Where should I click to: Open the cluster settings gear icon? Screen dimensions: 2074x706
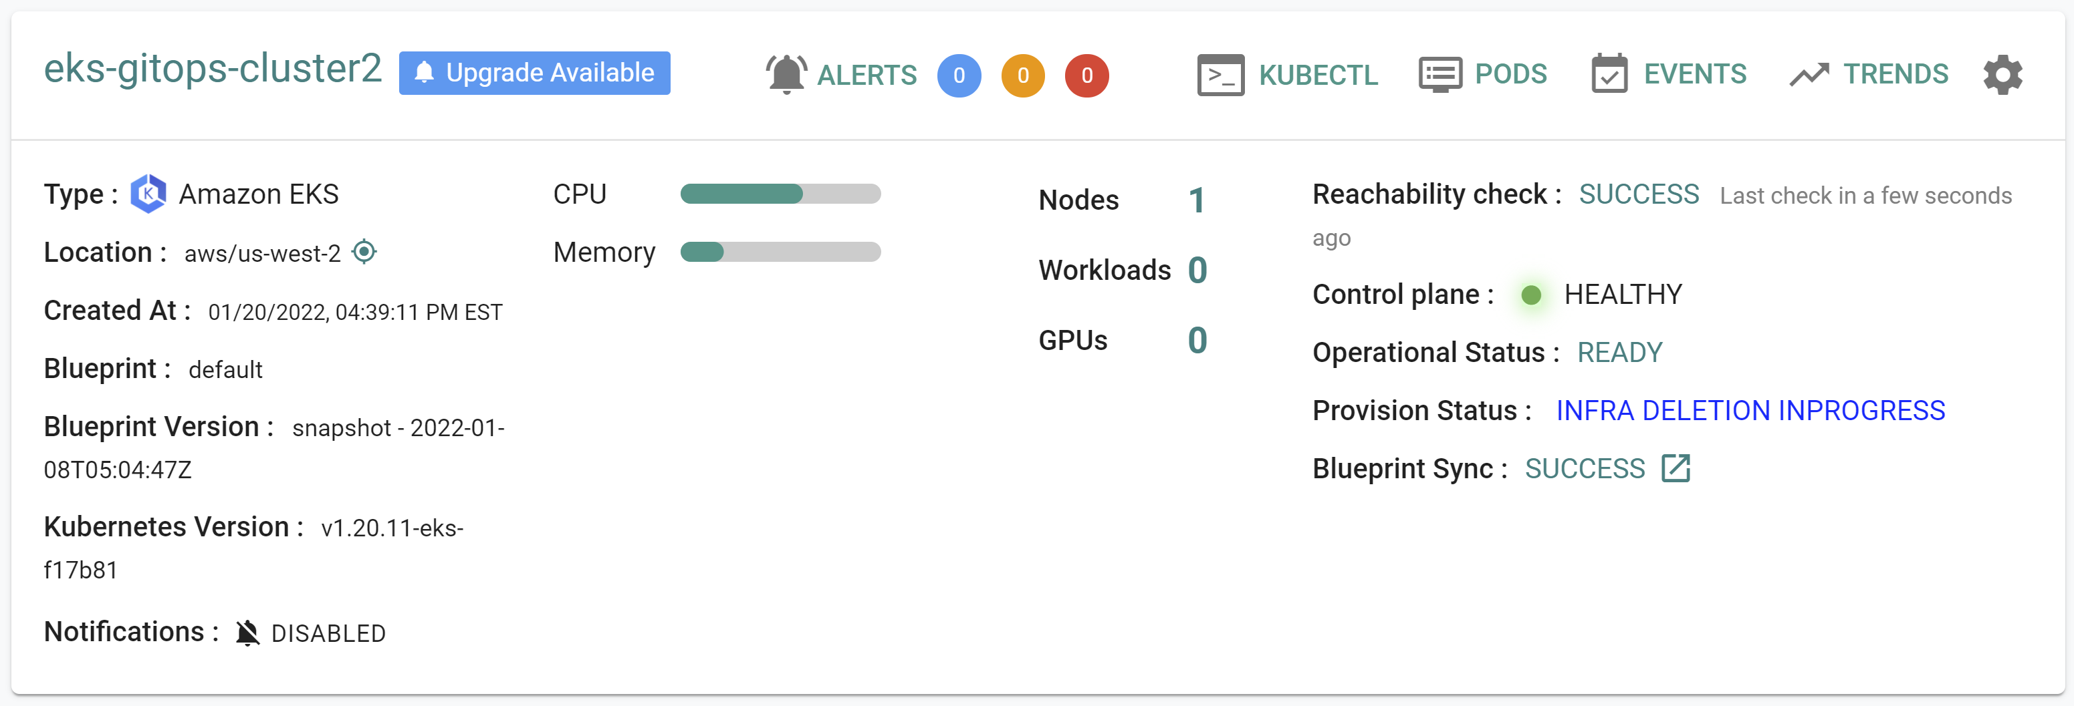(2002, 75)
